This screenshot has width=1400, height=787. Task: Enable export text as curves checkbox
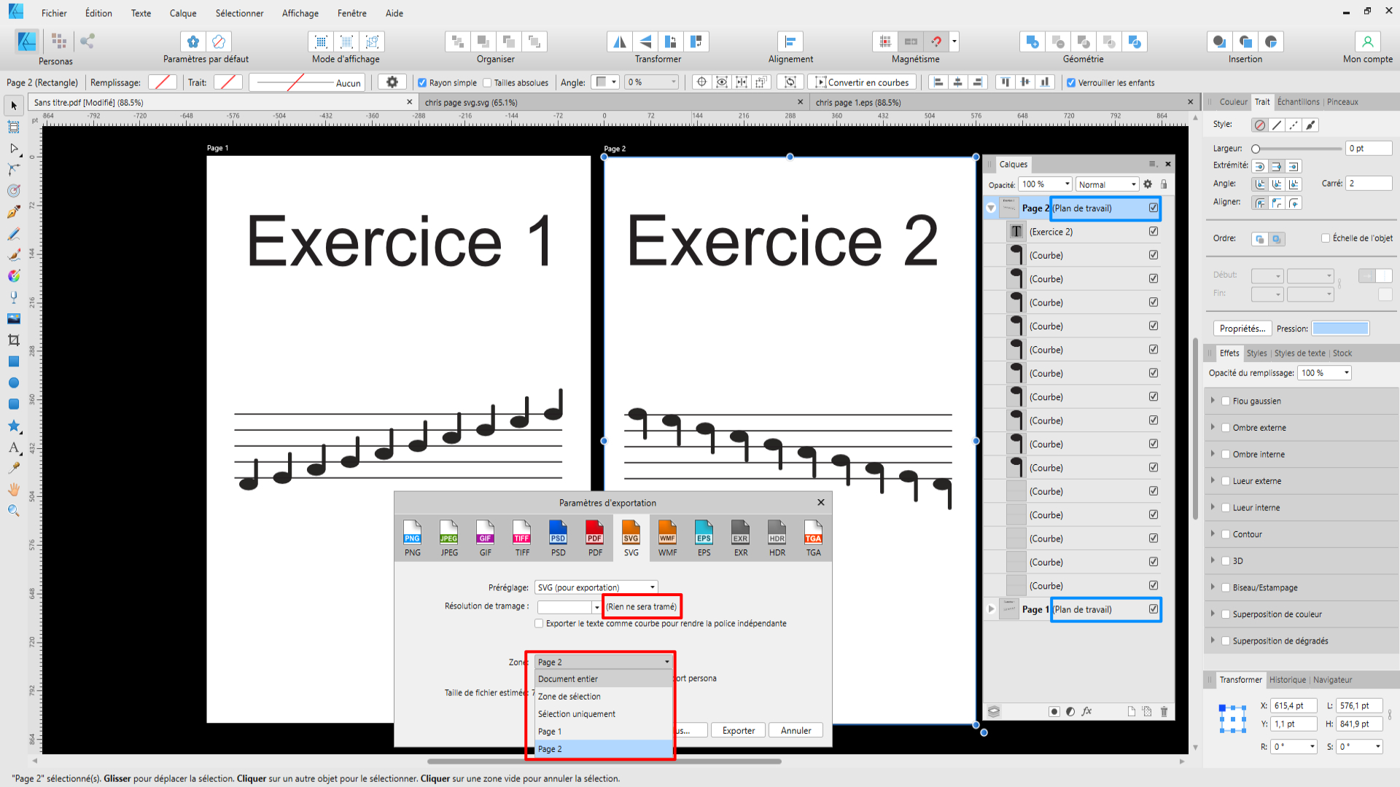539,624
